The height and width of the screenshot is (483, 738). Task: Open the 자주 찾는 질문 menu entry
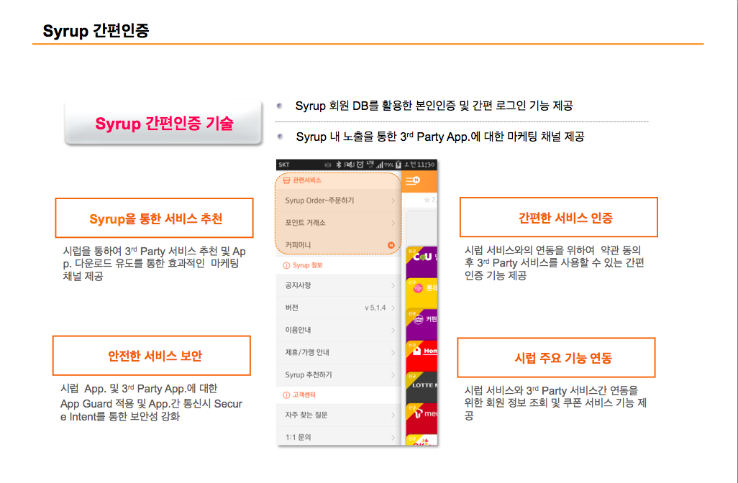point(338,415)
